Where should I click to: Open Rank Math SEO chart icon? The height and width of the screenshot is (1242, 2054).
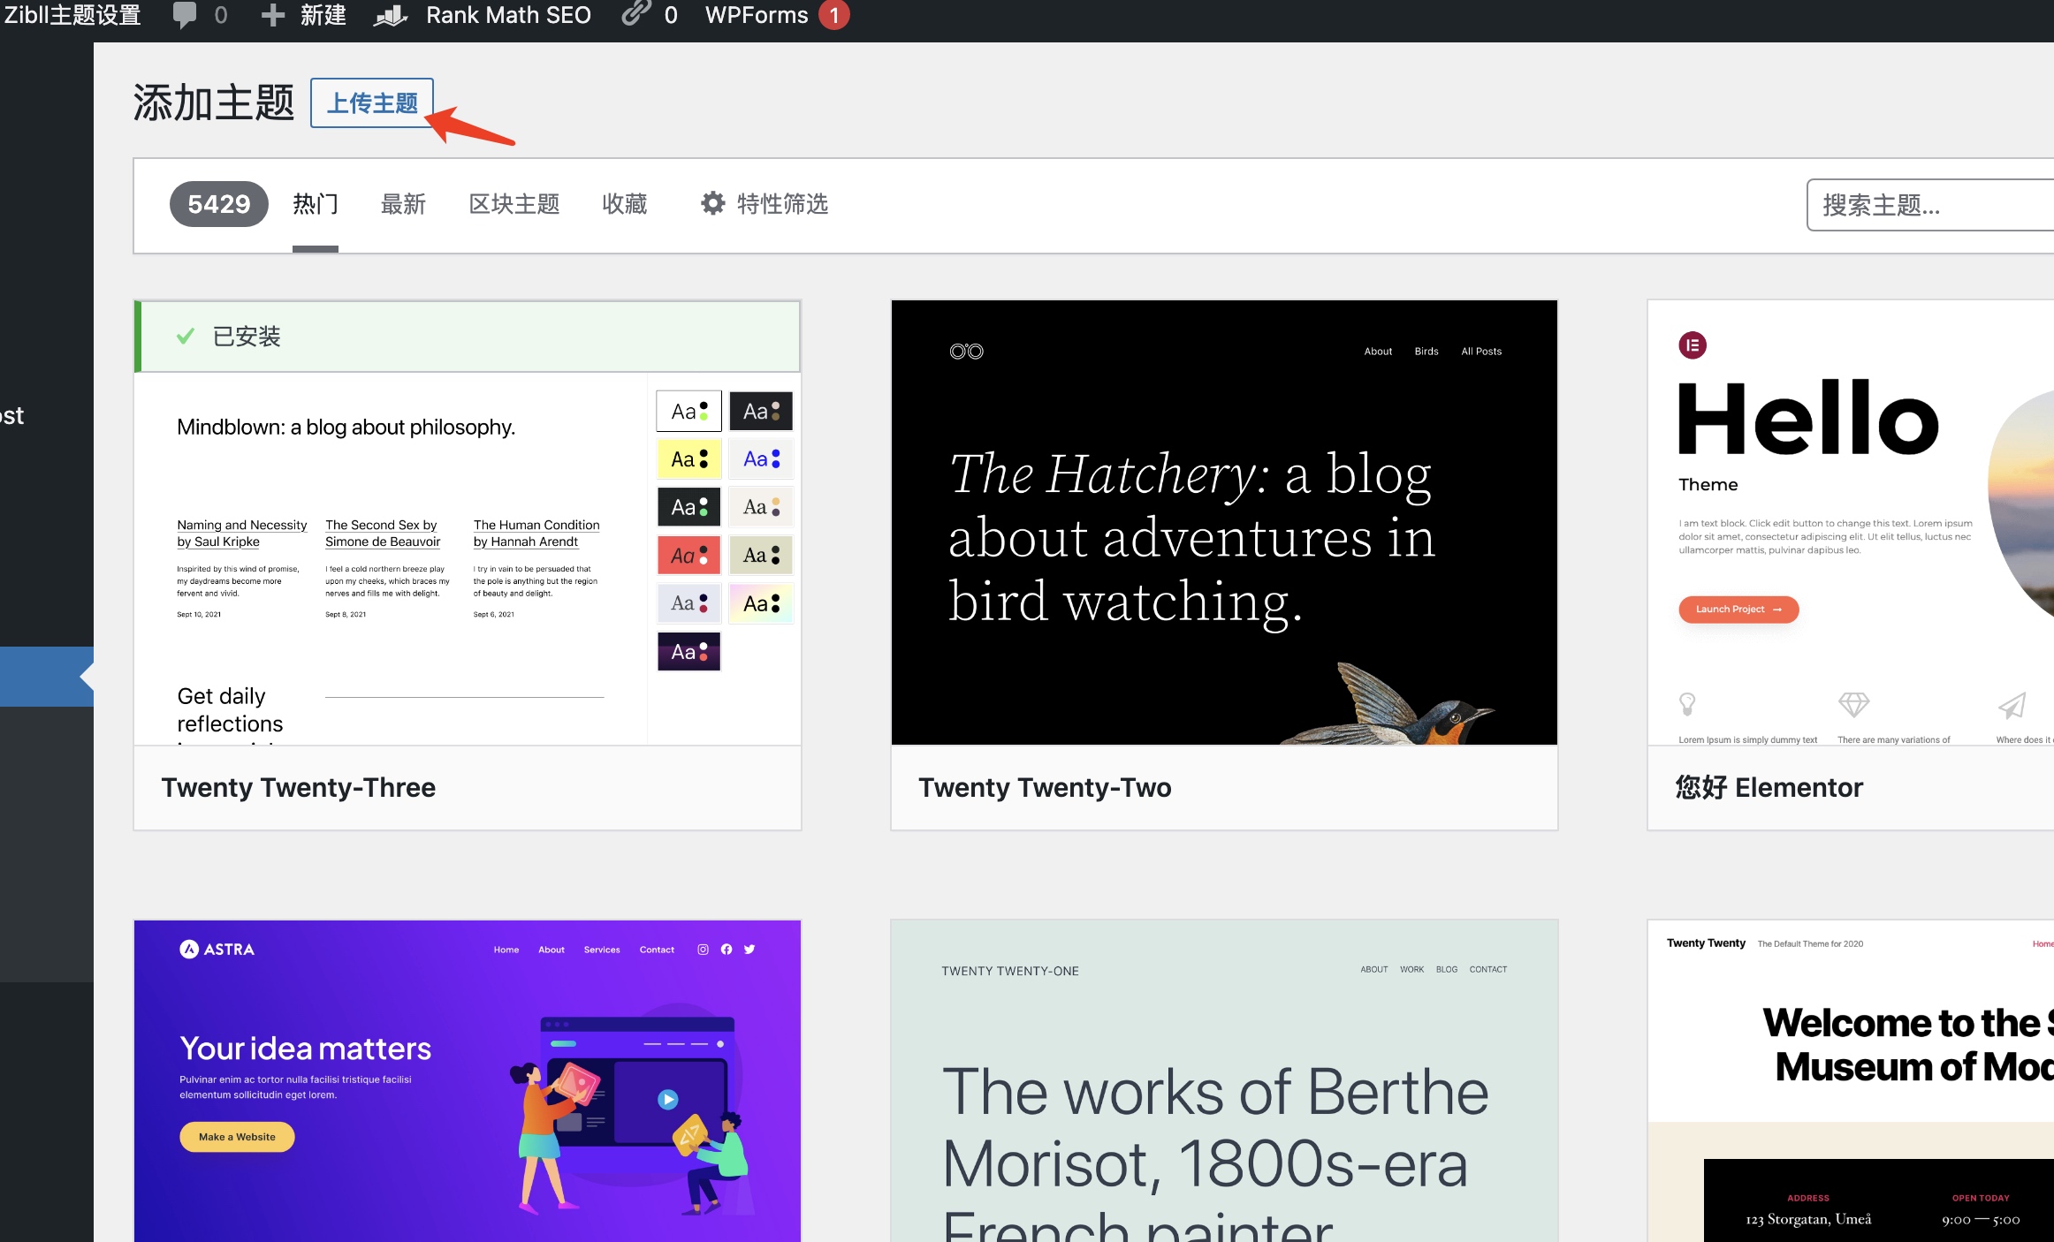click(390, 15)
